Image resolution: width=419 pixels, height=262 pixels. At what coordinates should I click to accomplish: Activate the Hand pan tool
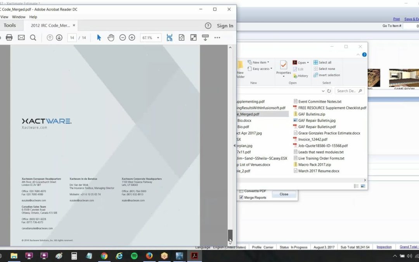tap(111, 38)
